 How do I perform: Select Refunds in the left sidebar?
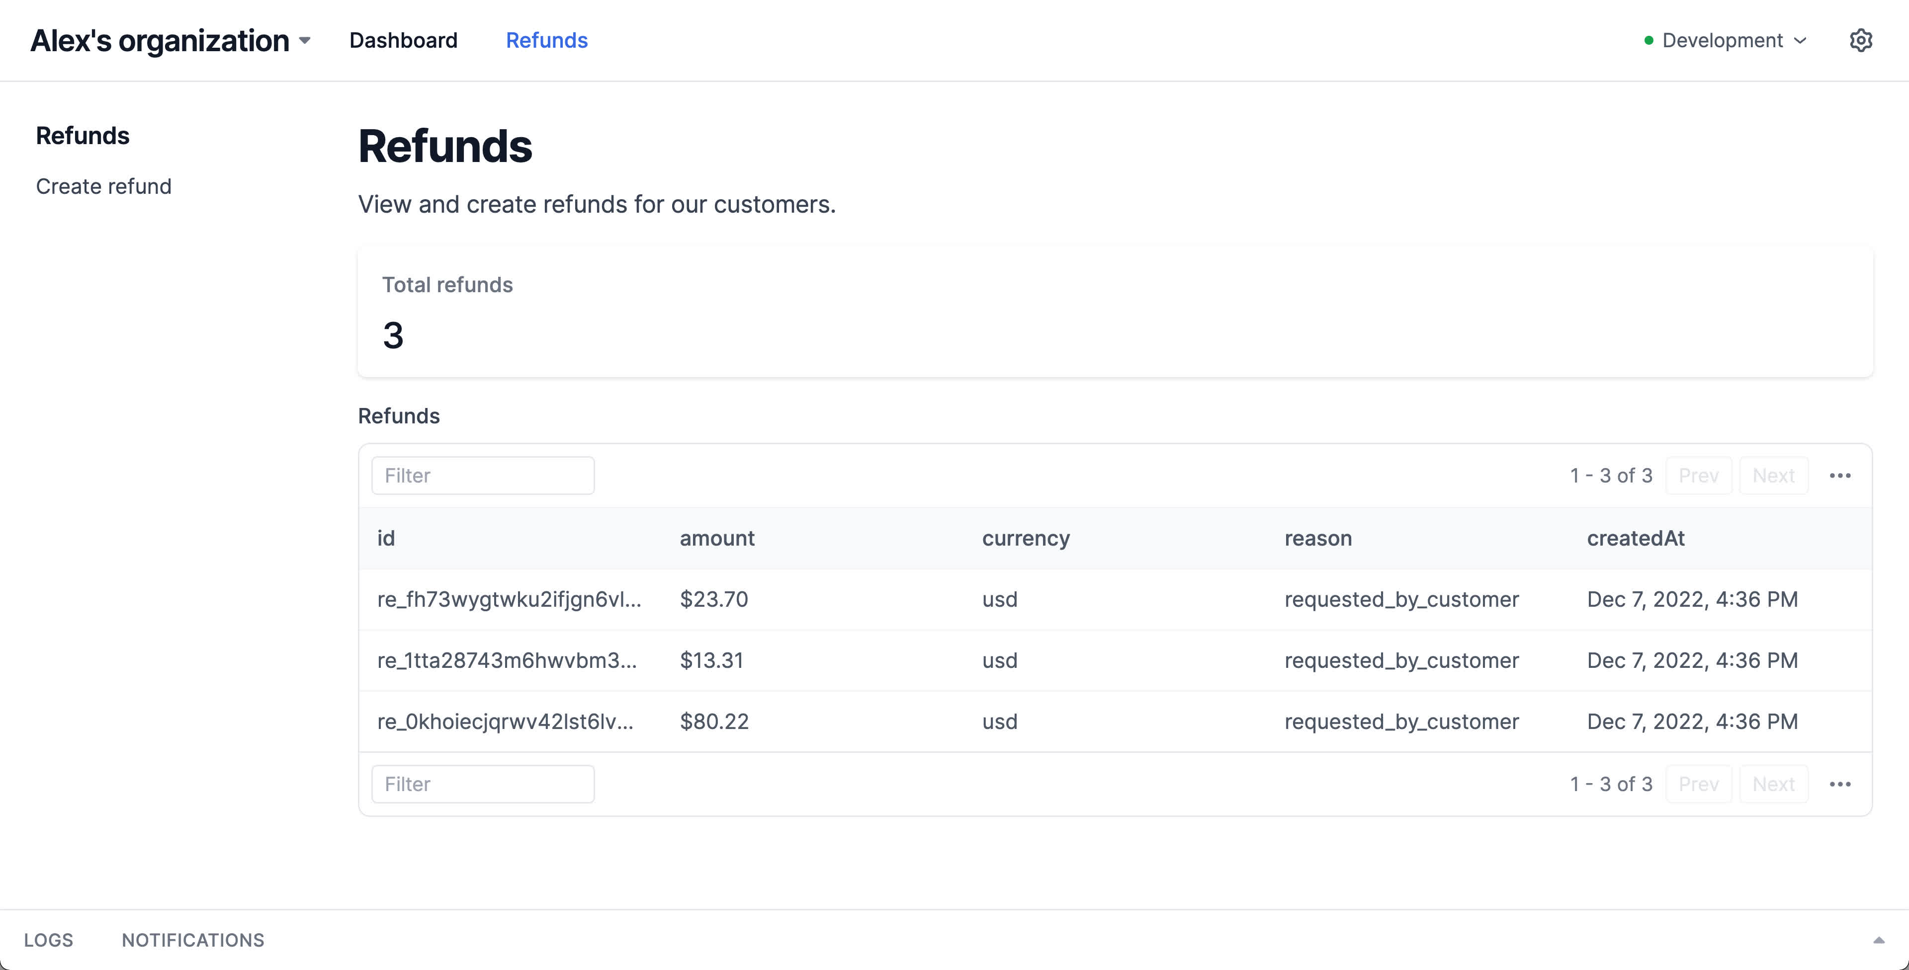[x=82, y=136]
